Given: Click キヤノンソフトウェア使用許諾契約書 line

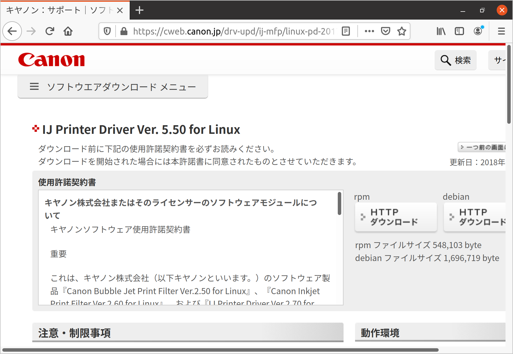Looking at the screenshot, I should [120, 229].
